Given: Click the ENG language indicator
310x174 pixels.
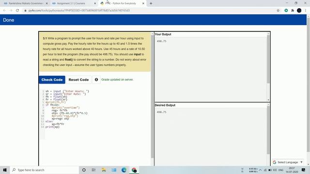Looking at the screenshot, I should coord(281,170).
